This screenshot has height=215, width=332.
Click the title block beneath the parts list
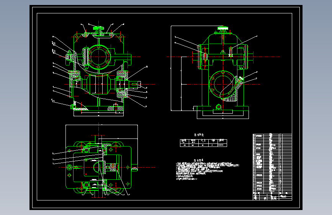[x=272, y=196]
